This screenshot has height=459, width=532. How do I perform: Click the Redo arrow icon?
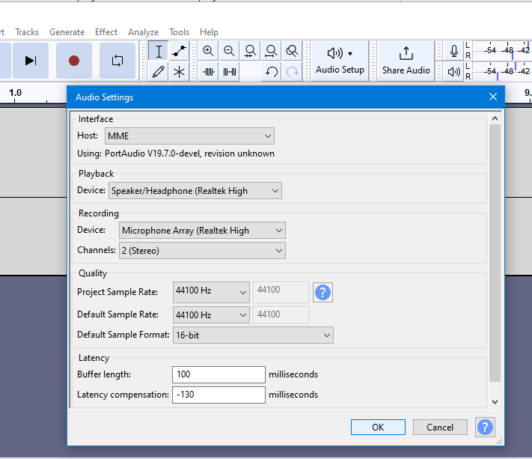(x=292, y=72)
